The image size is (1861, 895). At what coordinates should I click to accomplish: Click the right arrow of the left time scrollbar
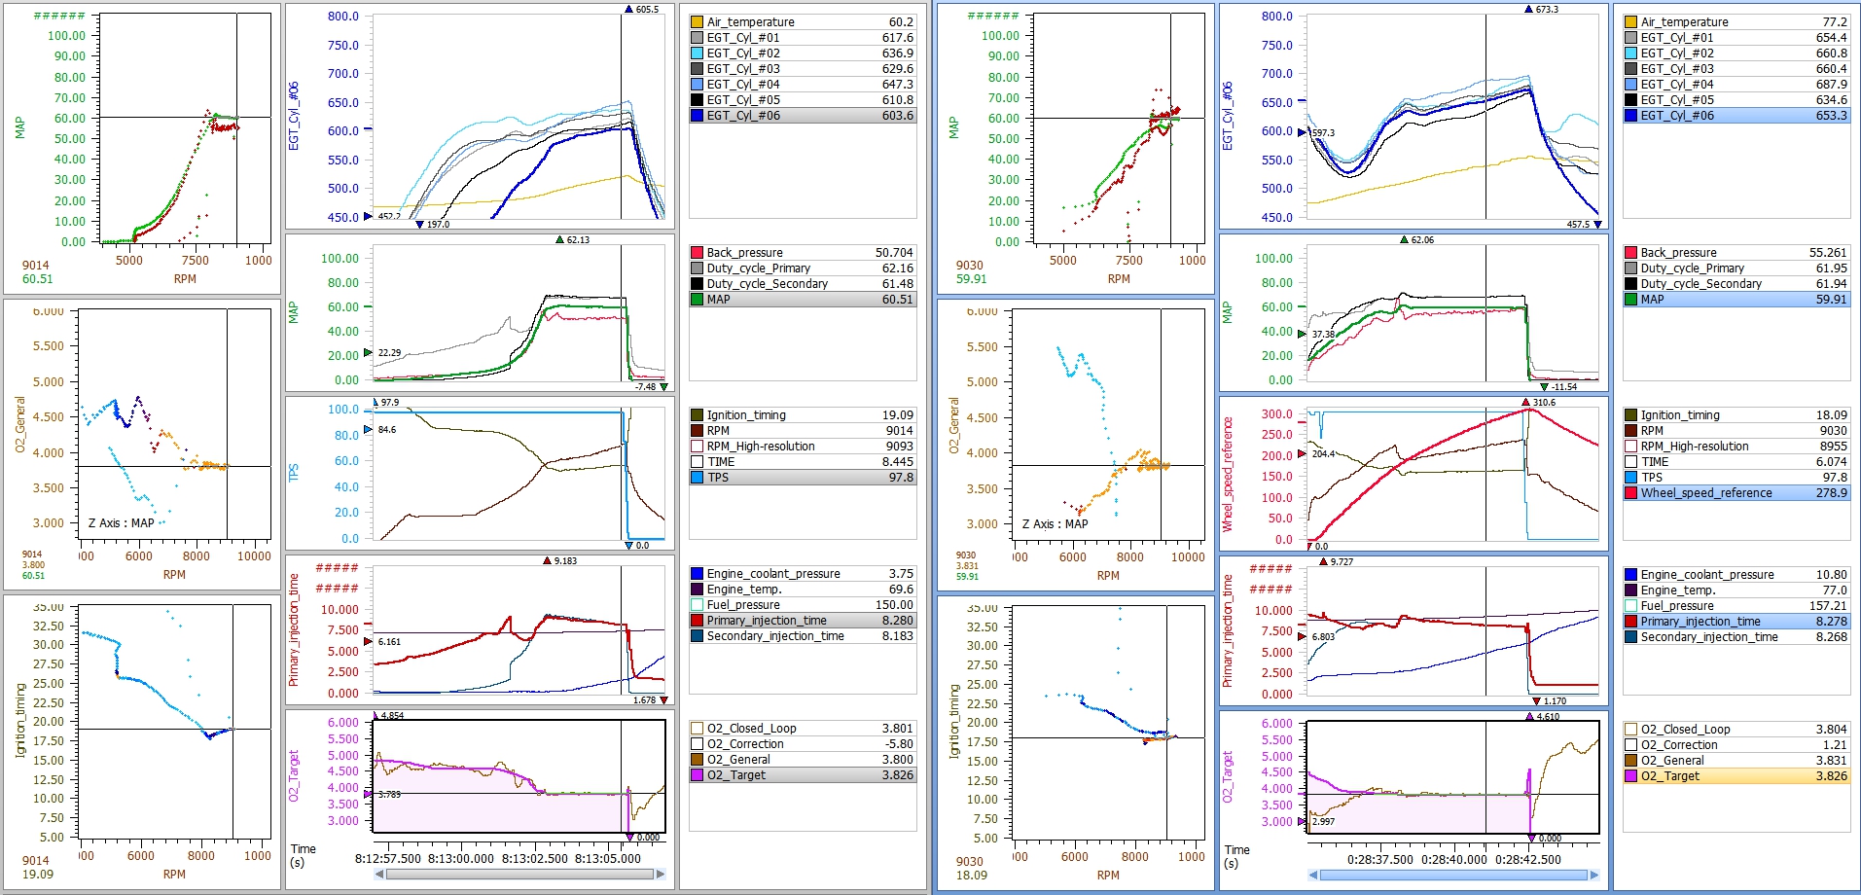coord(664,873)
